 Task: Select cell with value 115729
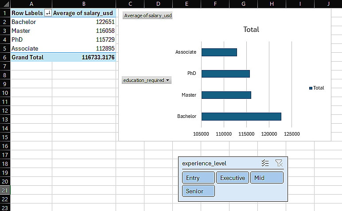coord(84,39)
